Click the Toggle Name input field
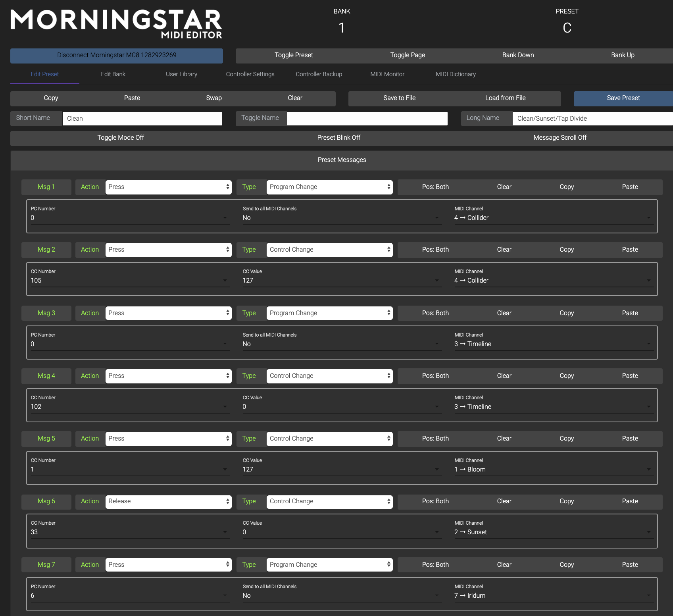The image size is (673, 616). click(367, 119)
